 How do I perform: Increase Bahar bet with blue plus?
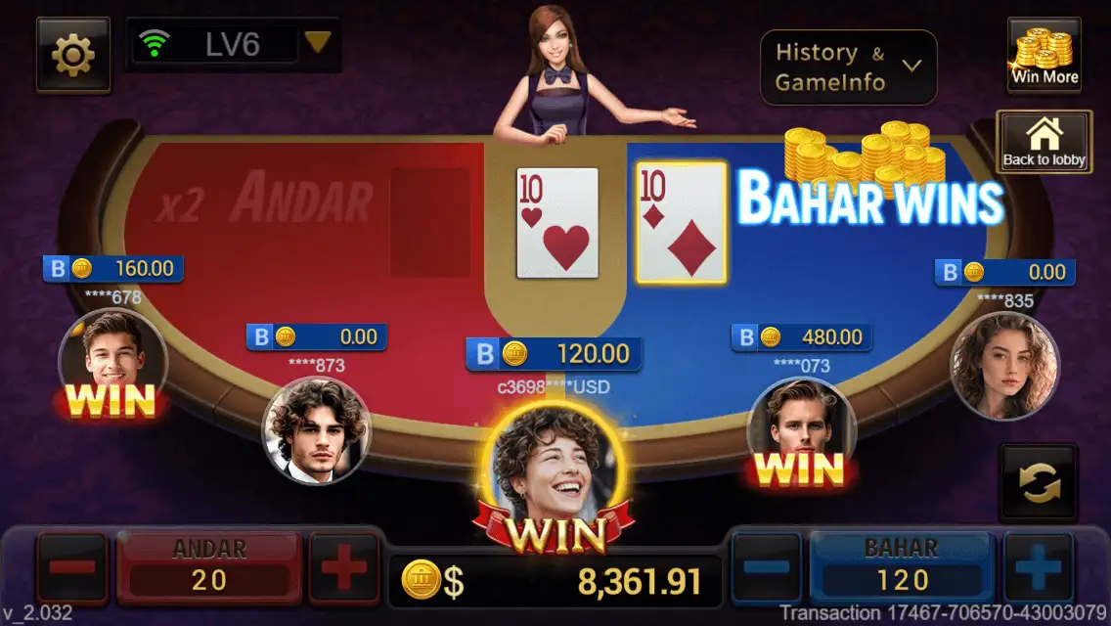pyautogui.click(x=1038, y=567)
